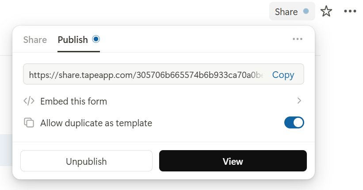
Task: Click the share.tapeapp.com URL field
Action: 146,75
